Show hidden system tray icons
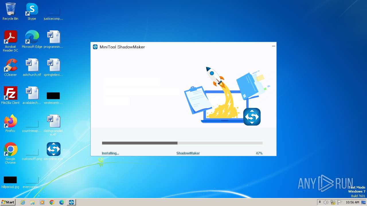This screenshot has height=206, width=367. tap(320, 202)
